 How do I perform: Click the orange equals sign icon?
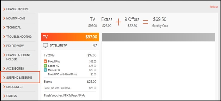(x=145, y=22)
